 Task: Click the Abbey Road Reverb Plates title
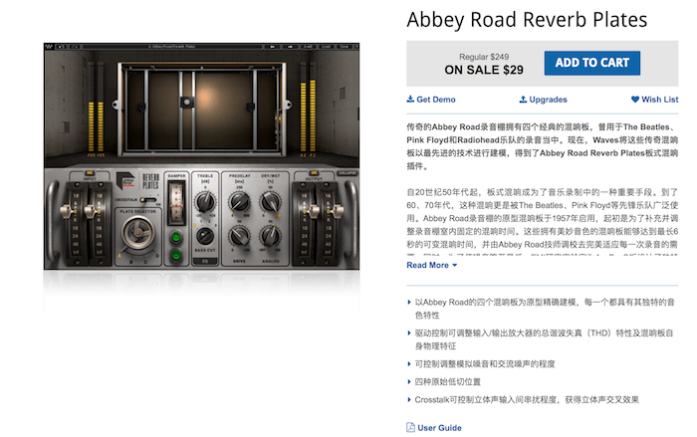pyautogui.click(x=527, y=20)
